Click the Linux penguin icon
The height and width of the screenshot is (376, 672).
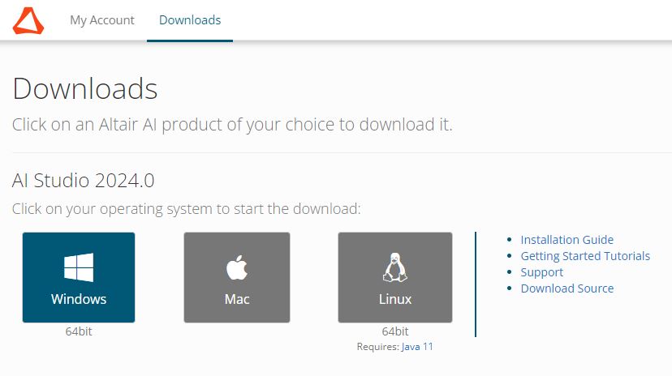[x=395, y=267]
